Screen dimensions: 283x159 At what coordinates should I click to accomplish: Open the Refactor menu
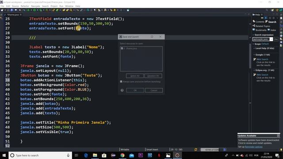coord(25,6)
